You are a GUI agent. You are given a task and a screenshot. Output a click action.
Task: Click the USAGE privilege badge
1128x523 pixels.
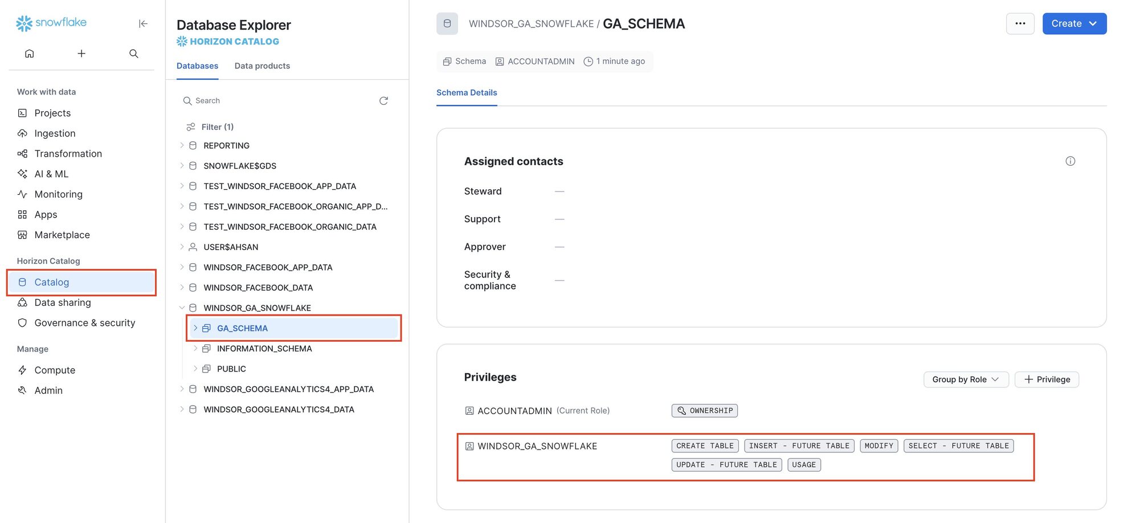pos(804,465)
